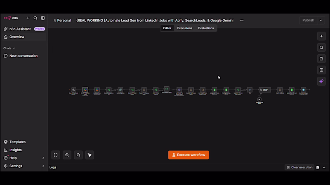Switch to the Executions tab

click(x=184, y=28)
